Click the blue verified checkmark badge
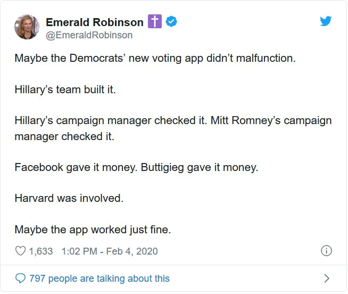 point(171,21)
